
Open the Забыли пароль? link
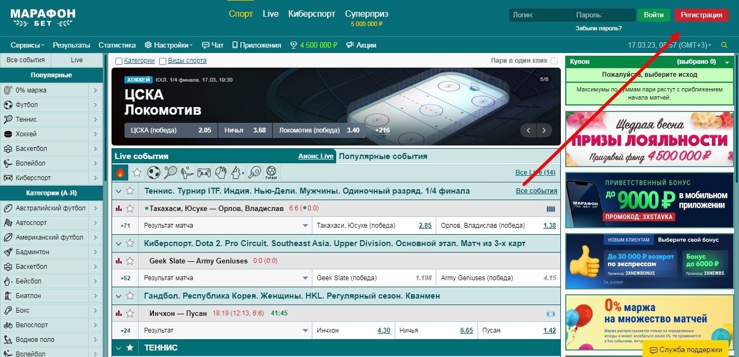click(598, 28)
